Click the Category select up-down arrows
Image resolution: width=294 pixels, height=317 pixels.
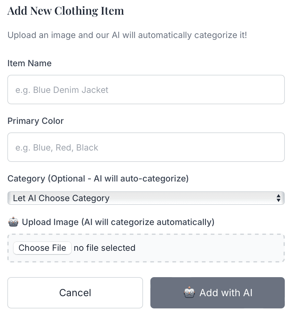[278, 198]
